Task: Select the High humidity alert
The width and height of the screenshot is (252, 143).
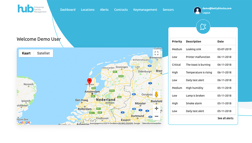Action: click(x=203, y=88)
